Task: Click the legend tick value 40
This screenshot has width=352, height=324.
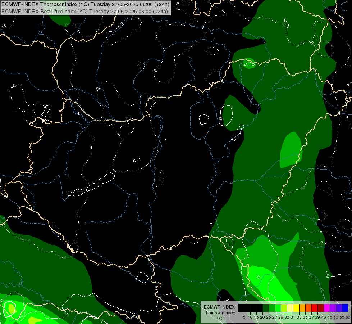Action: click(x=324, y=317)
